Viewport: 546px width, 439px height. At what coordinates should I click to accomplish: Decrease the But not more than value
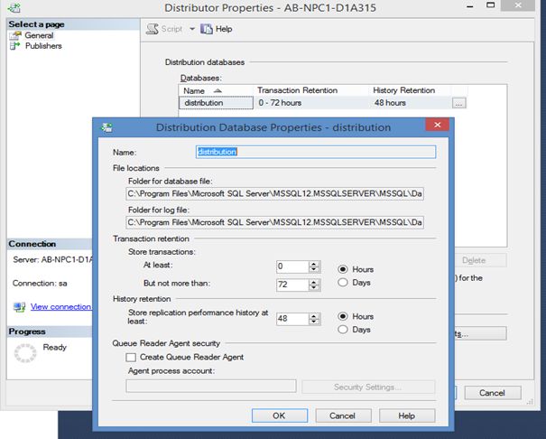(314, 288)
